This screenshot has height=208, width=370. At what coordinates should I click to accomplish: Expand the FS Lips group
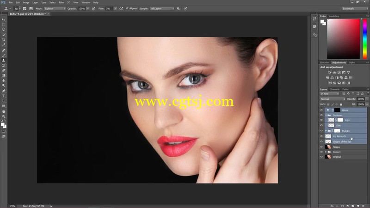pyautogui.click(x=326, y=131)
